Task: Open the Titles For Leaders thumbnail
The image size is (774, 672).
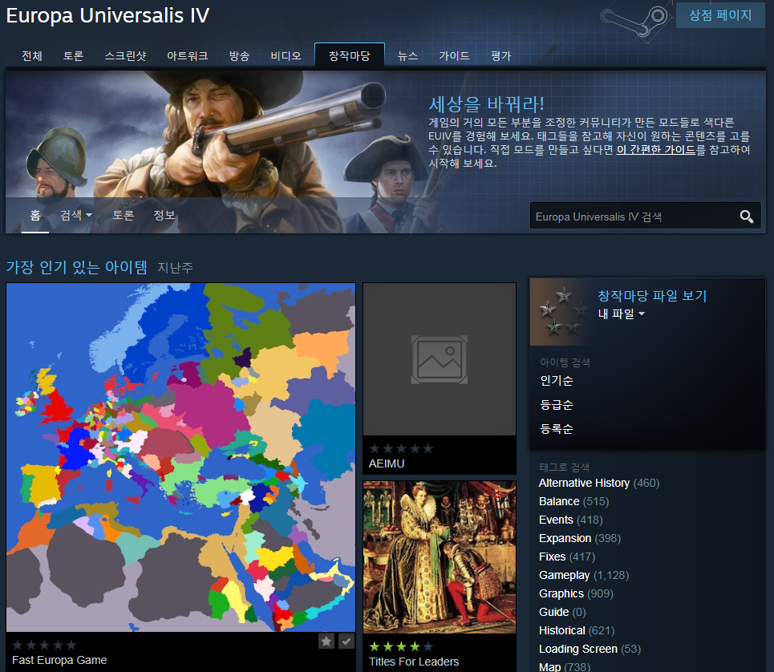Action: (440, 557)
